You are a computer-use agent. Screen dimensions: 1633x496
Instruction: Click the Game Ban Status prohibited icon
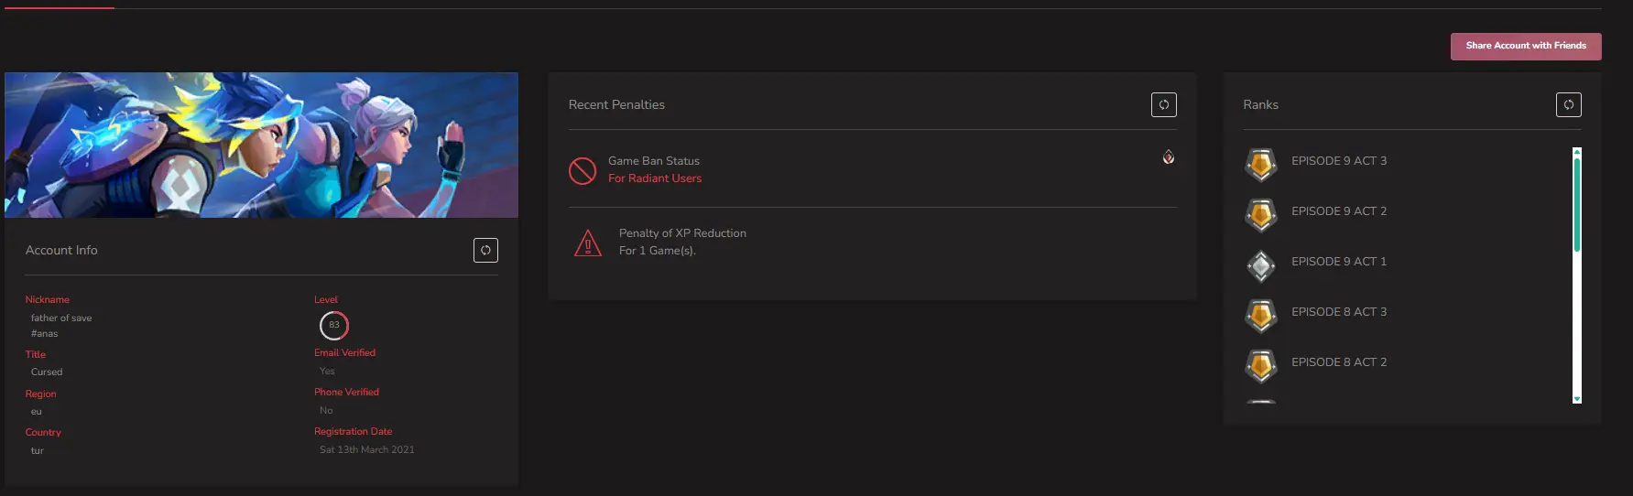point(582,170)
